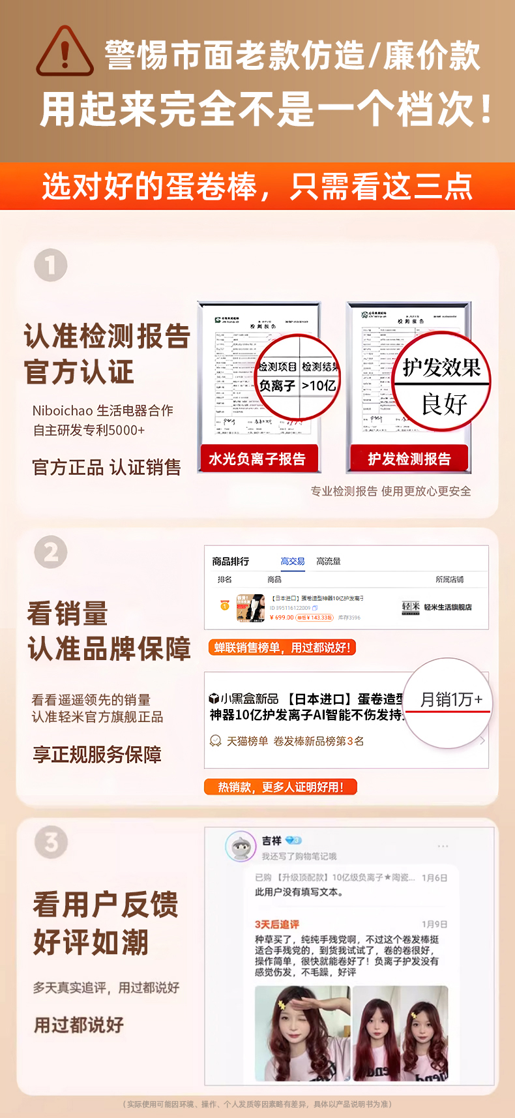Click the 热销款 orange banner

pos(281,787)
